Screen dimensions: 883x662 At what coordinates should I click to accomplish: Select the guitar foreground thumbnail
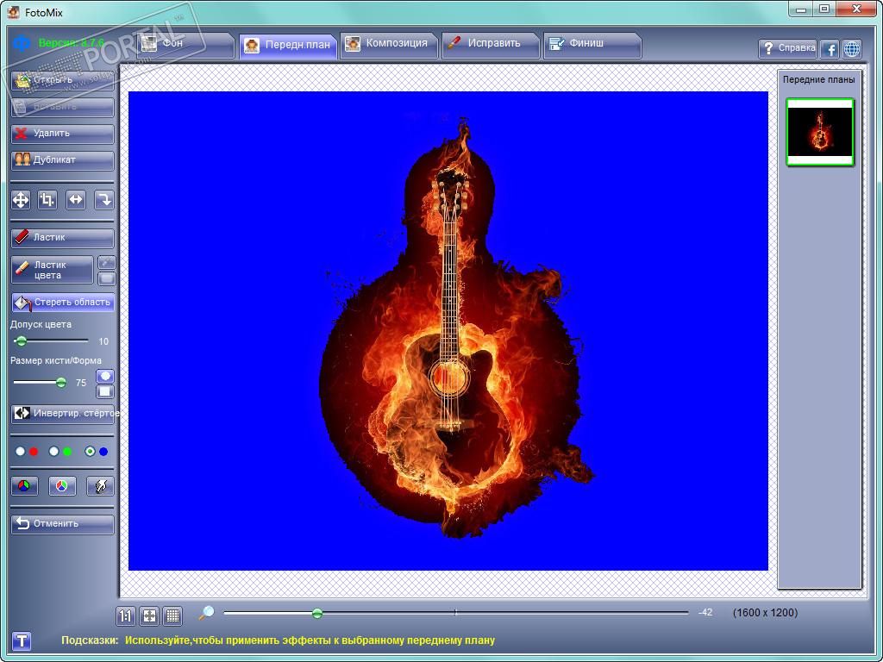tap(820, 132)
